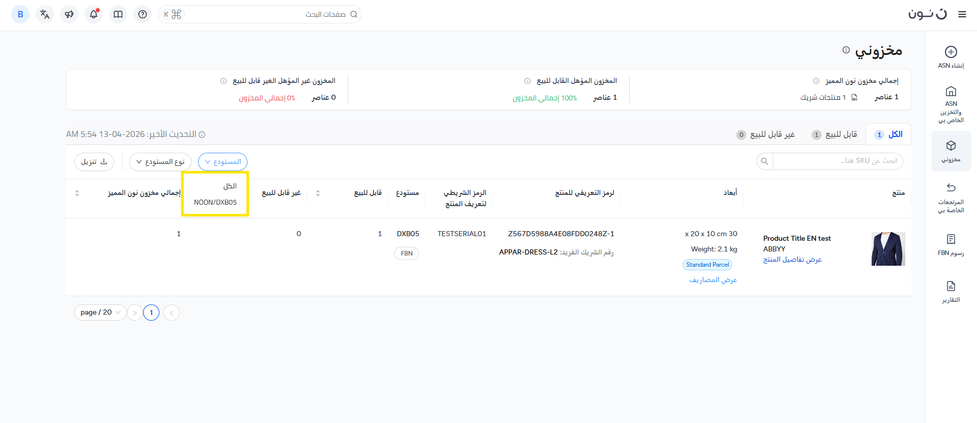Open the documentation book icon
This screenshot has width=977, height=423.
tap(118, 14)
